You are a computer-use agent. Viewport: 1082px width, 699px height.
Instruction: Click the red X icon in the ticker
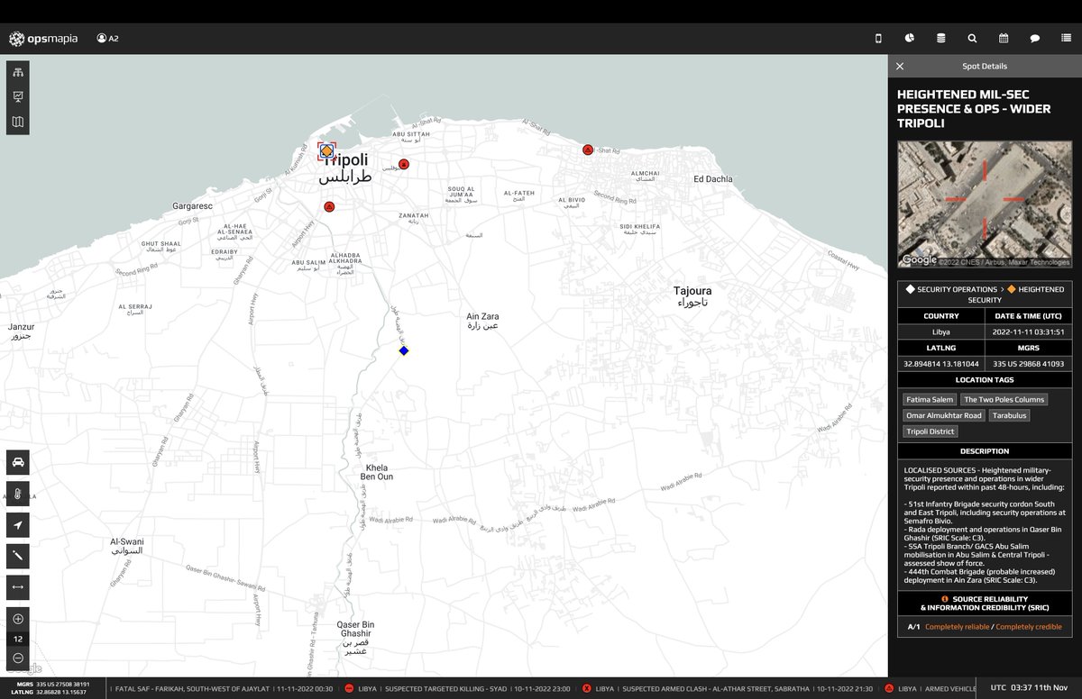pos(587,689)
